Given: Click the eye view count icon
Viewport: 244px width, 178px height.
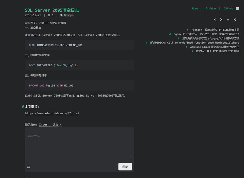Looking at the screenshot, I should [x=49, y=15].
